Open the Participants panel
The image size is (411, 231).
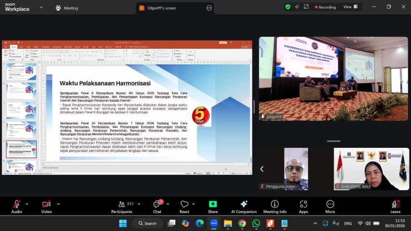click(122, 207)
